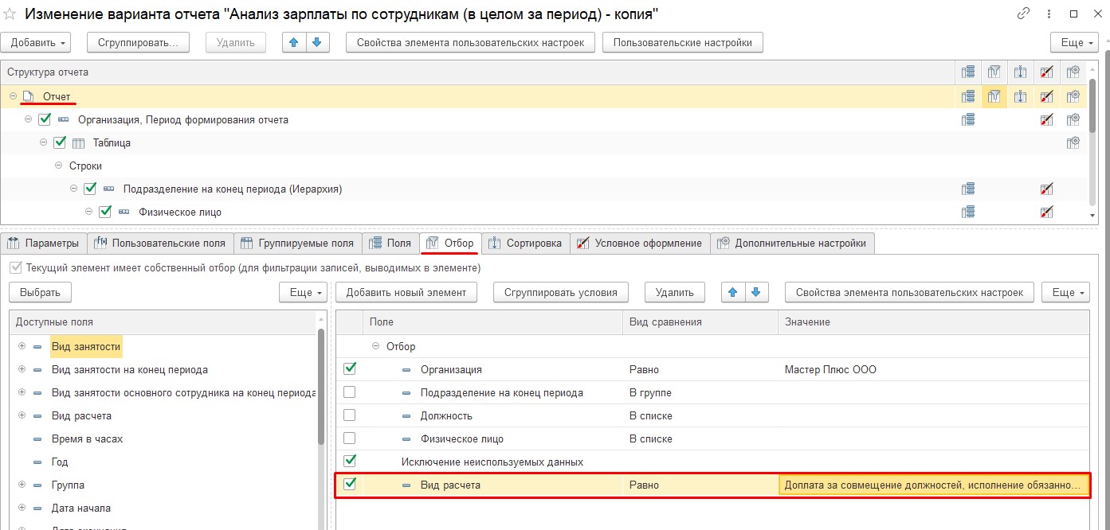The width and height of the screenshot is (1110, 530).
Task: Click sorting icon in Структура отчета header
Action: tap(1020, 72)
